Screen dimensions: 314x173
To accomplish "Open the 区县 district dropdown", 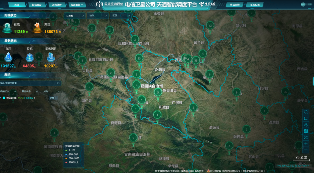I will click(x=121, y=16).
